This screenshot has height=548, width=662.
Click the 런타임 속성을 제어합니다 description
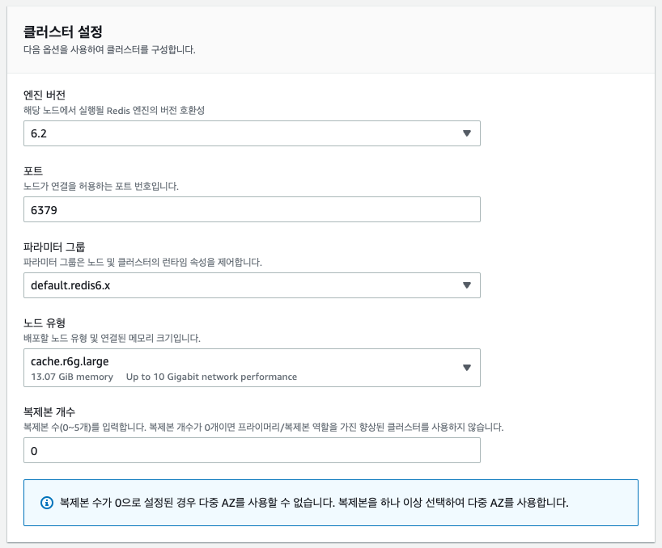142,262
